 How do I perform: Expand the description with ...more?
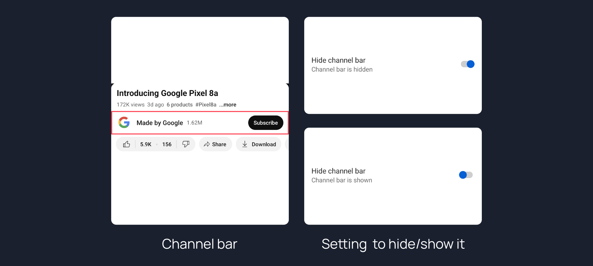pyautogui.click(x=228, y=105)
